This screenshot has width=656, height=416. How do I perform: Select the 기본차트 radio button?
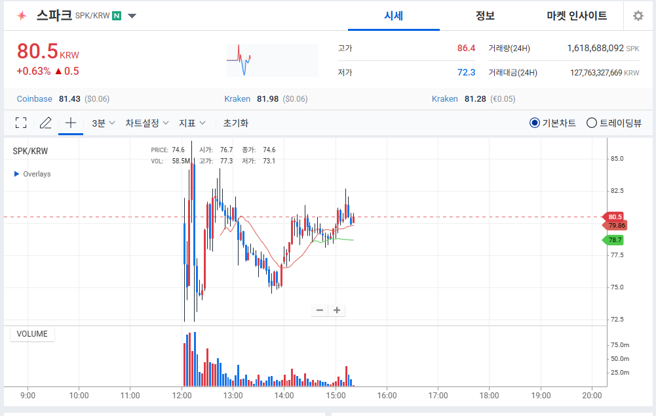534,123
